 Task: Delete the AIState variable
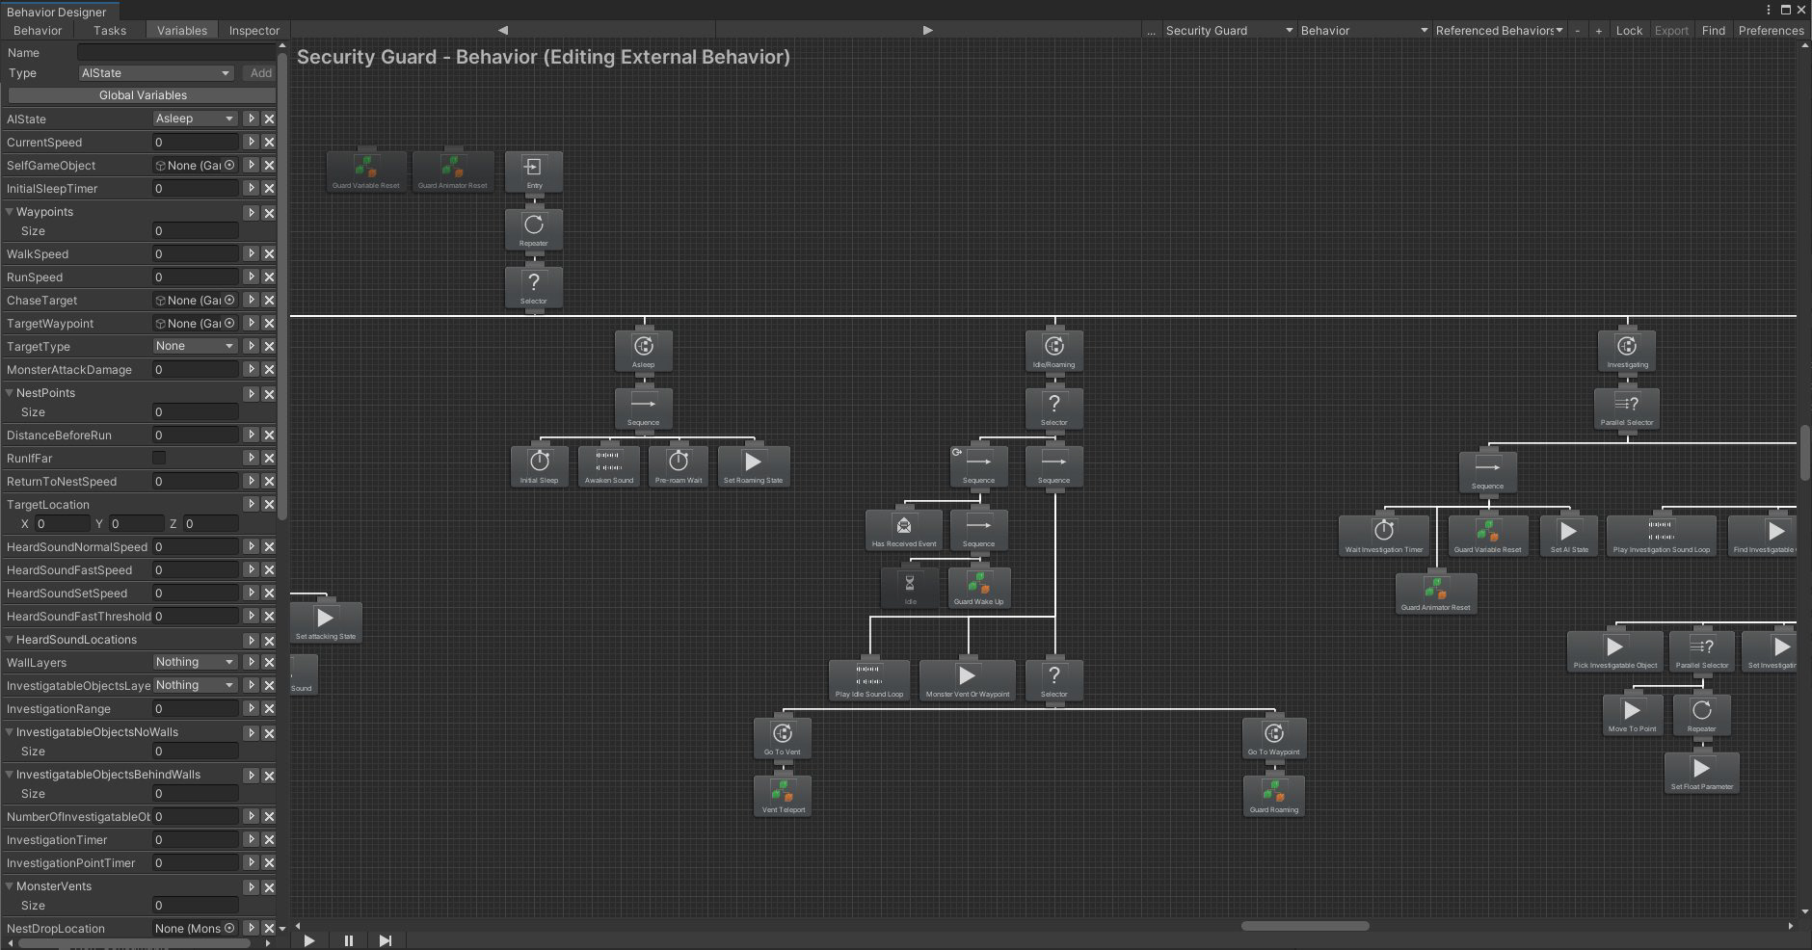pos(269,119)
